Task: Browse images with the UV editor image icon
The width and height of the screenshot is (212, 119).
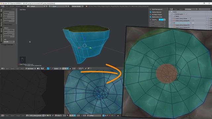Action: point(27,115)
